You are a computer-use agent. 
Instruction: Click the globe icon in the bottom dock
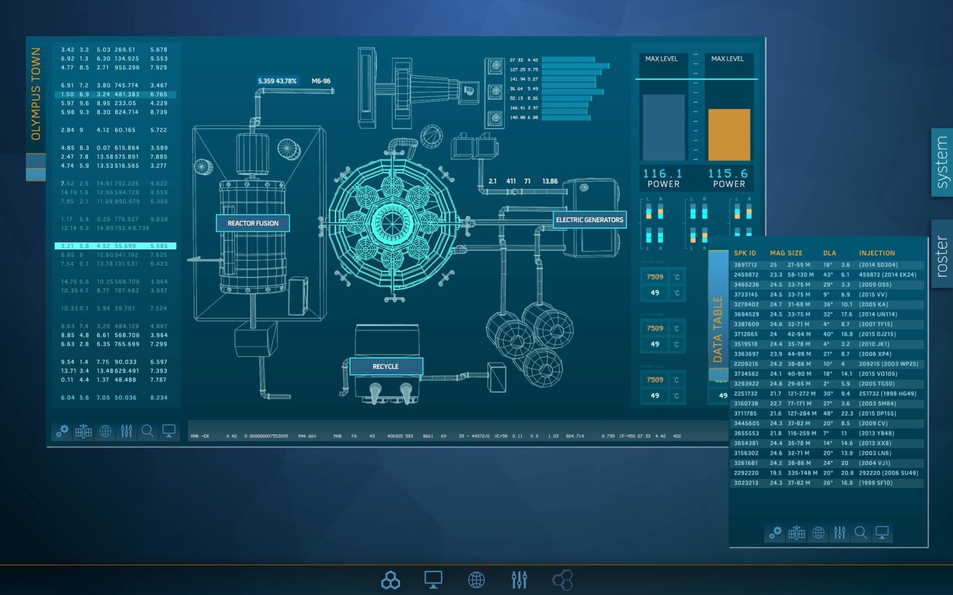coord(476,580)
